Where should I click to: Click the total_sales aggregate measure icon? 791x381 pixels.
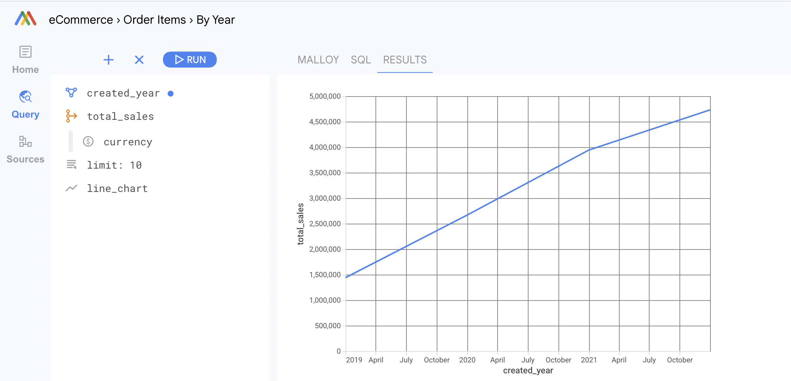71,116
